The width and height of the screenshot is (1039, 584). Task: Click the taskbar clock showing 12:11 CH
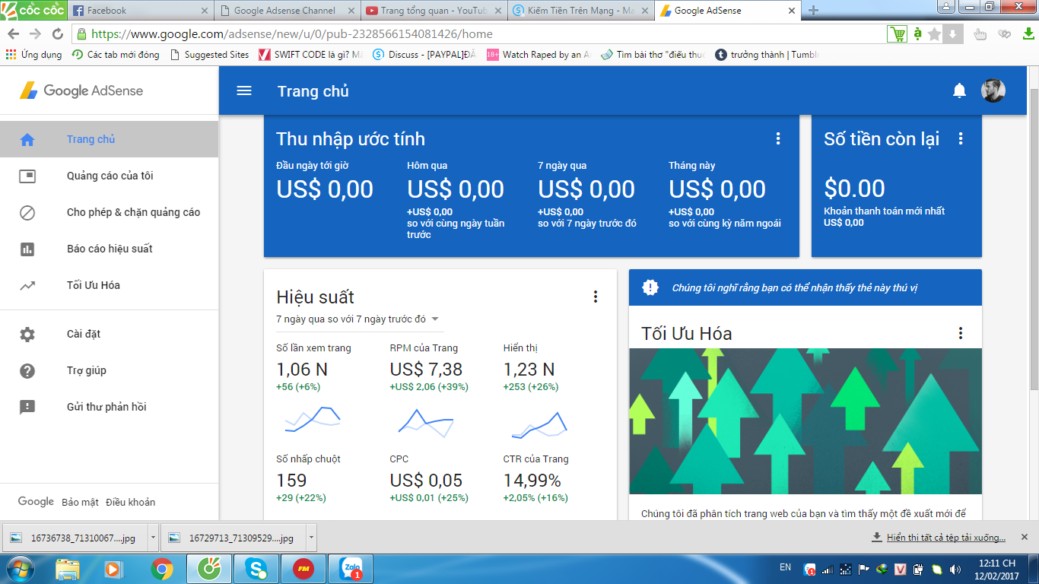[998, 569]
